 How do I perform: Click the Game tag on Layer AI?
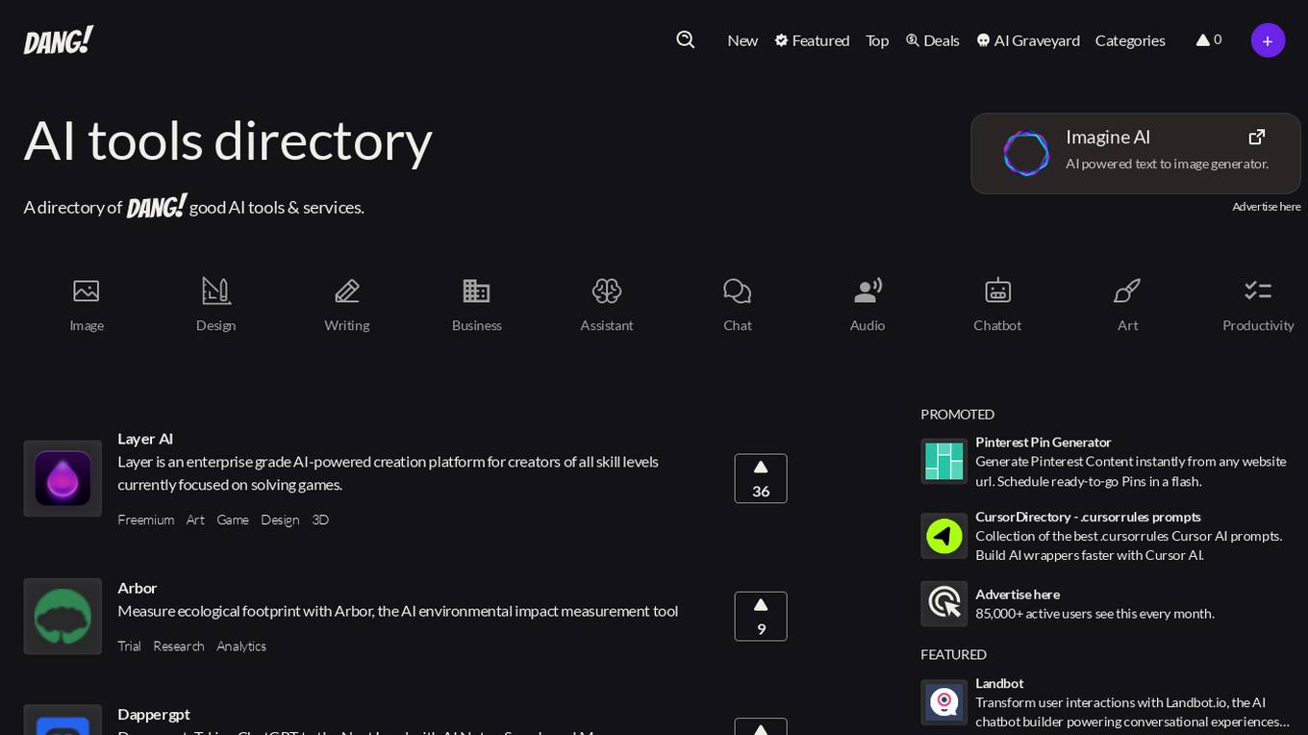233,520
